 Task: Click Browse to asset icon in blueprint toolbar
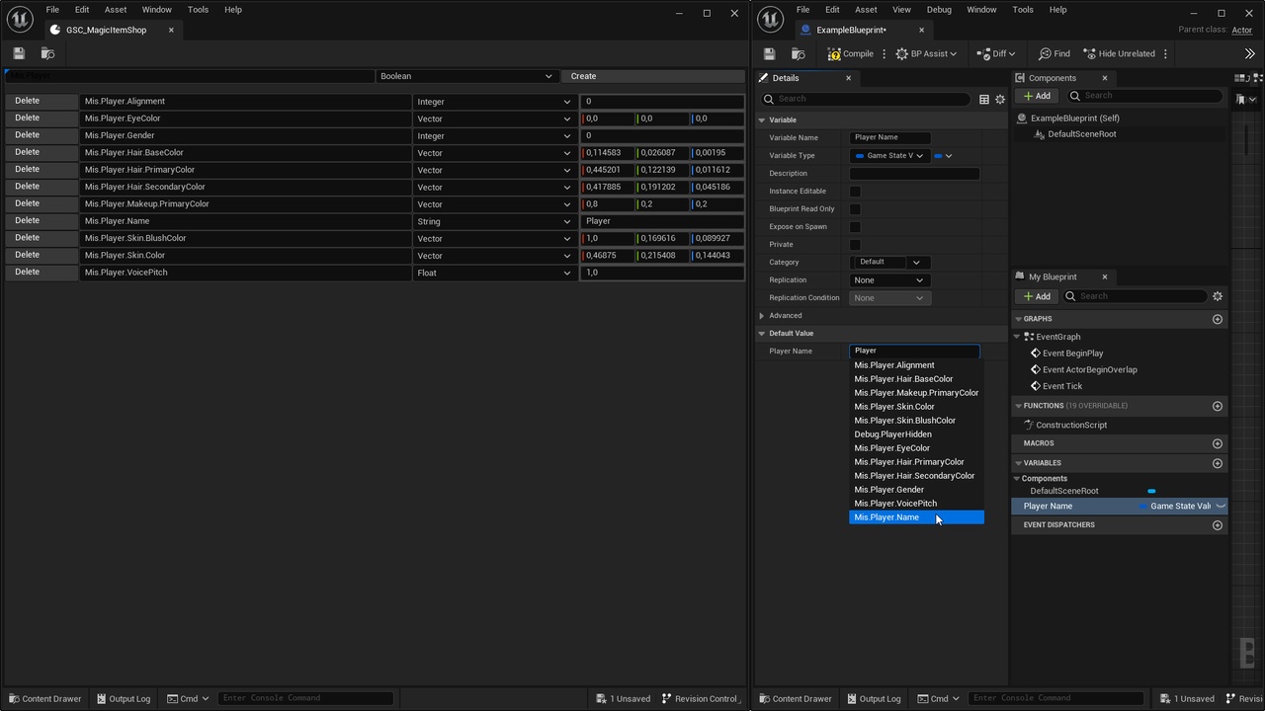(798, 53)
